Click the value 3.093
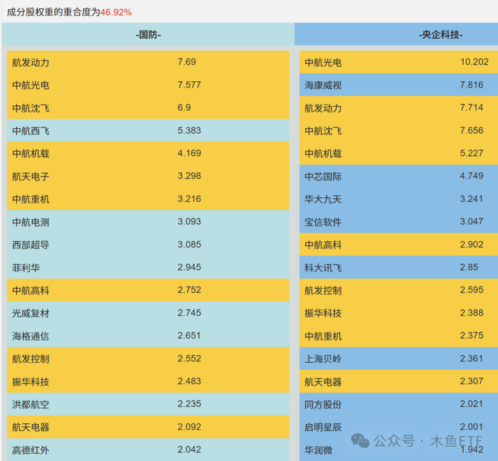The width and height of the screenshot is (498, 461). [x=189, y=222]
